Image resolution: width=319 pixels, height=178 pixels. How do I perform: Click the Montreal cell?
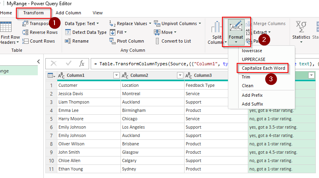[x=153, y=94]
